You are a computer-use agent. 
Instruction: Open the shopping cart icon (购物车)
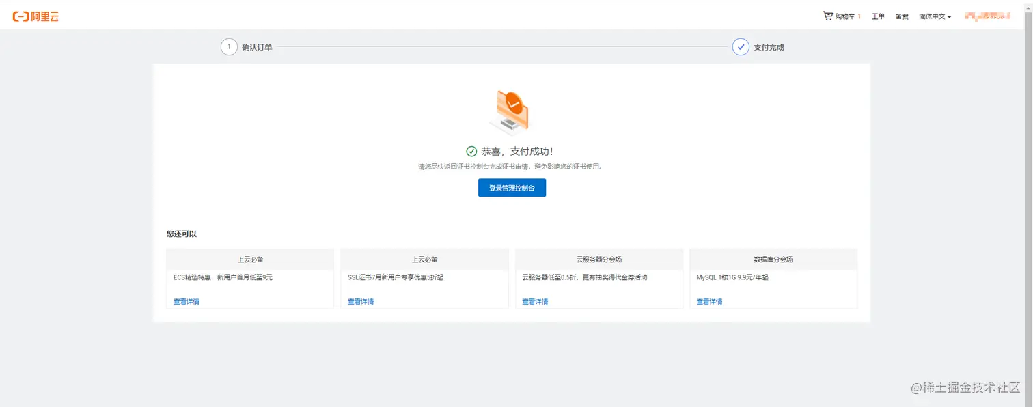(828, 16)
